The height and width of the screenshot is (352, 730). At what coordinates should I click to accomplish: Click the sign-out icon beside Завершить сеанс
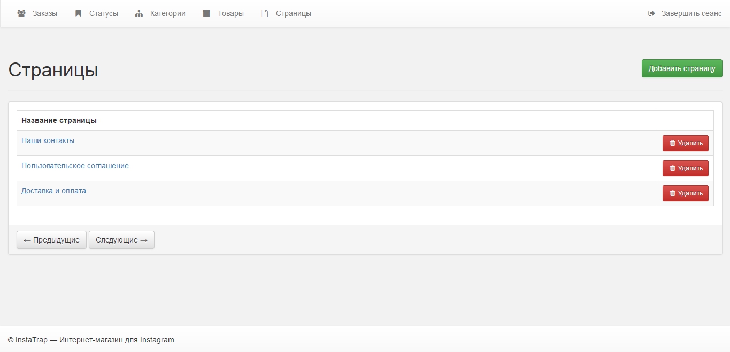pyautogui.click(x=651, y=13)
